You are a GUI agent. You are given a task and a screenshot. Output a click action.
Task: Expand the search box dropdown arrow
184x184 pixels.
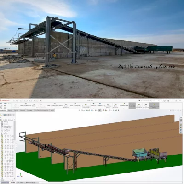(161, 101)
